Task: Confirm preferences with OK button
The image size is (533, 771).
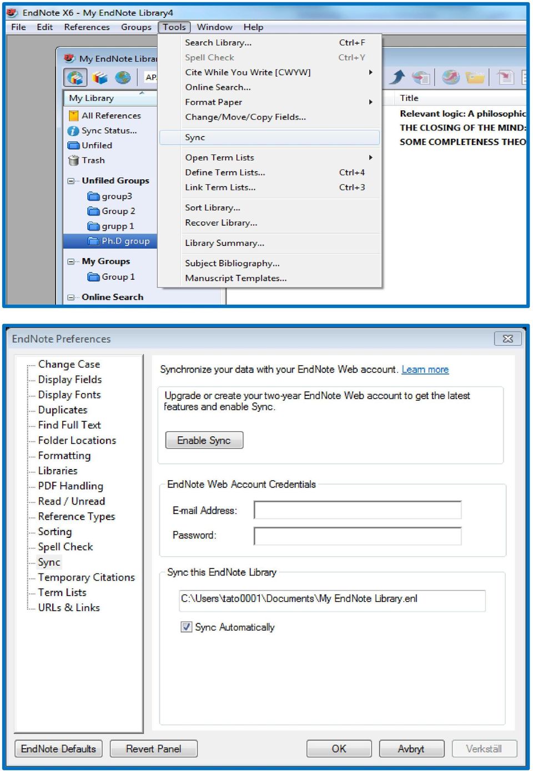Action: (339, 749)
